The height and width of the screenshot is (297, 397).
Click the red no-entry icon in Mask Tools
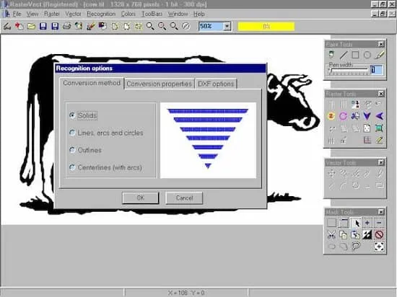[379, 235]
